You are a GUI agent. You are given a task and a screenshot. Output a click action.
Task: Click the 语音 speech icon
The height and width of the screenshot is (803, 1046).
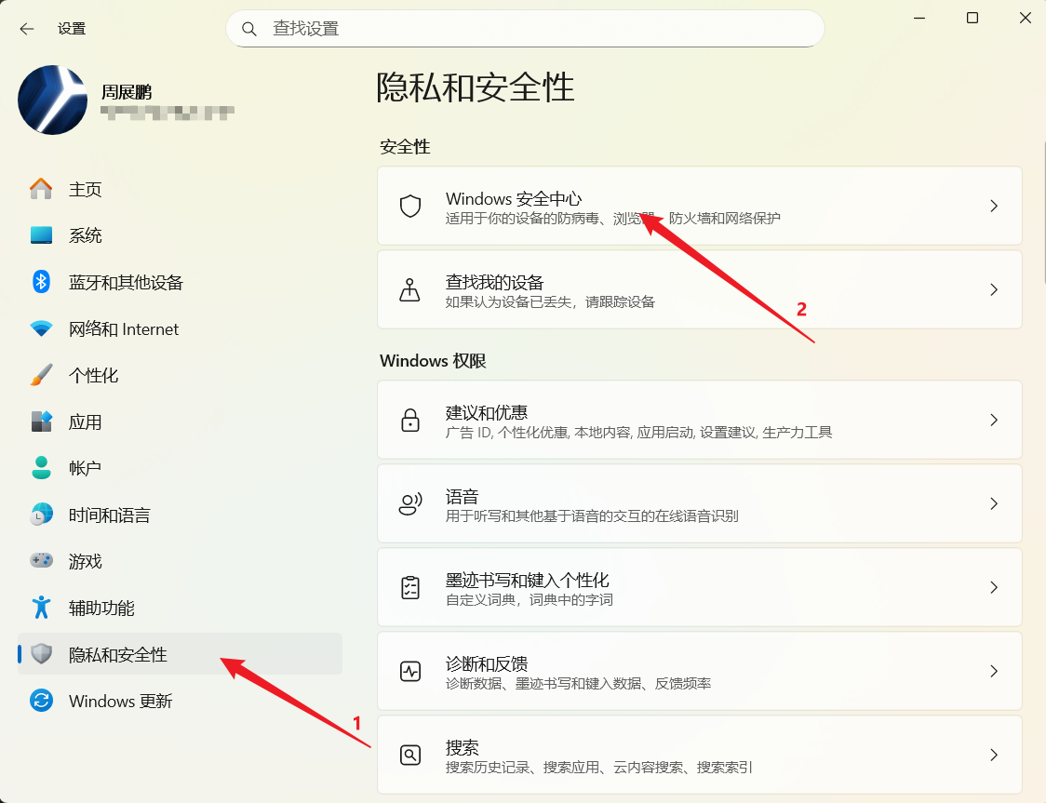click(410, 504)
